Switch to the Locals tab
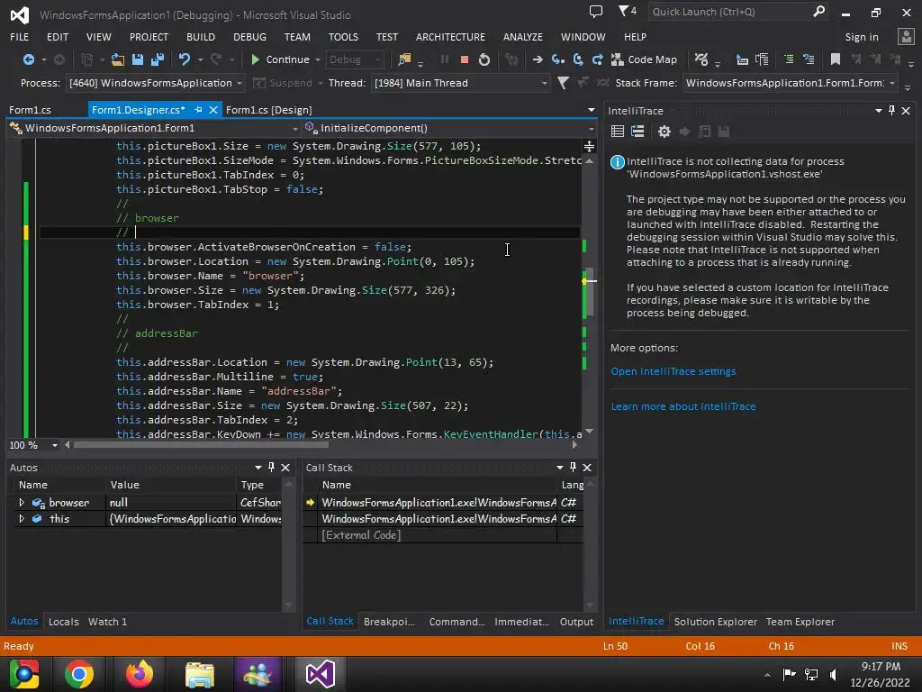Viewport: 922px width, 692px height. (x=64, y=622)
